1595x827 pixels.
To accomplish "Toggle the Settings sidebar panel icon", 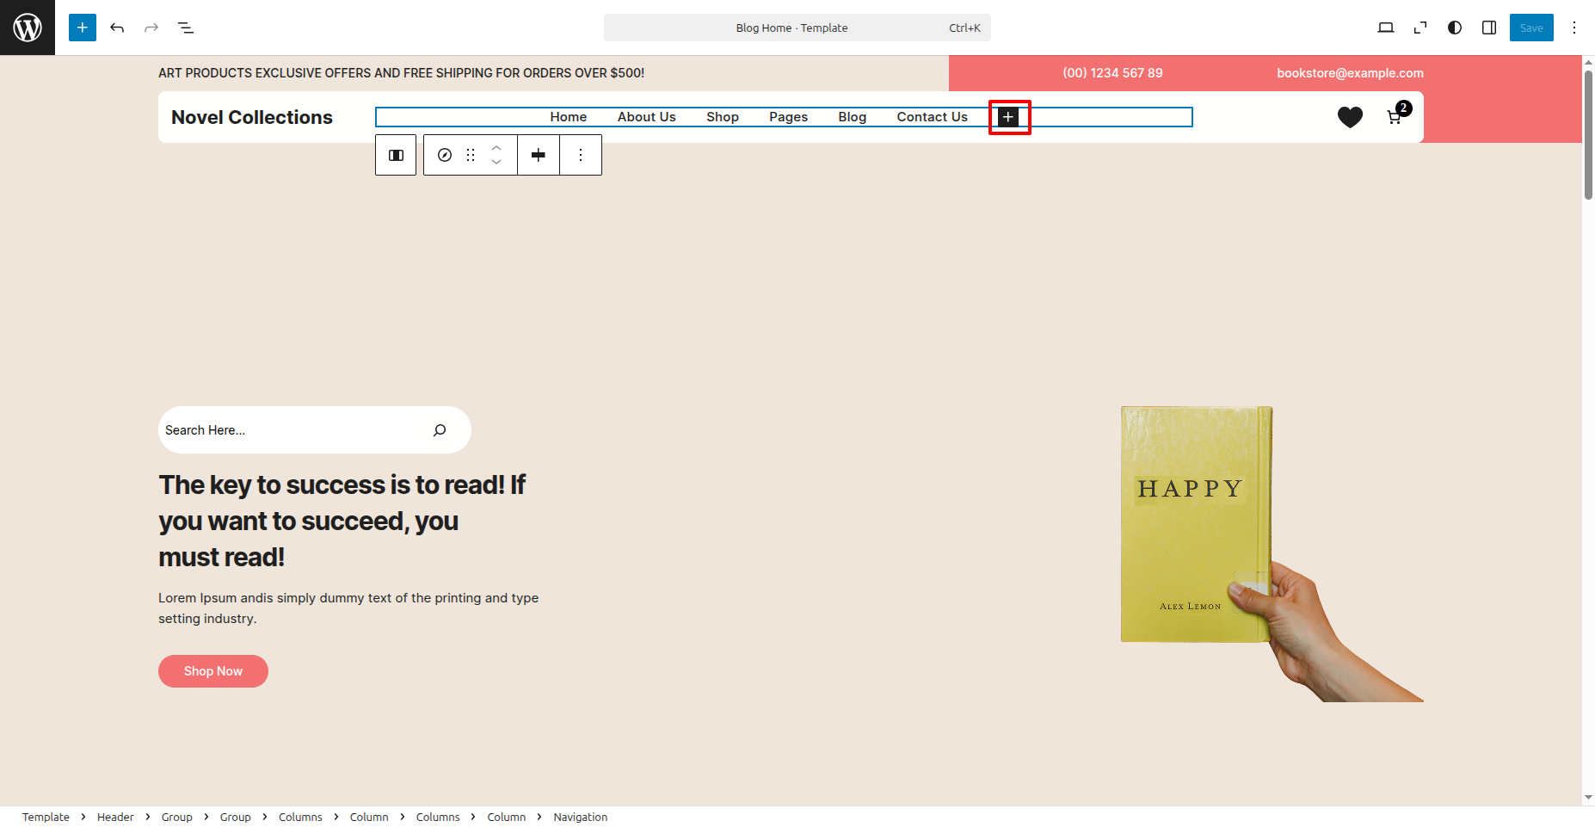I will (x=1489, y=28).
